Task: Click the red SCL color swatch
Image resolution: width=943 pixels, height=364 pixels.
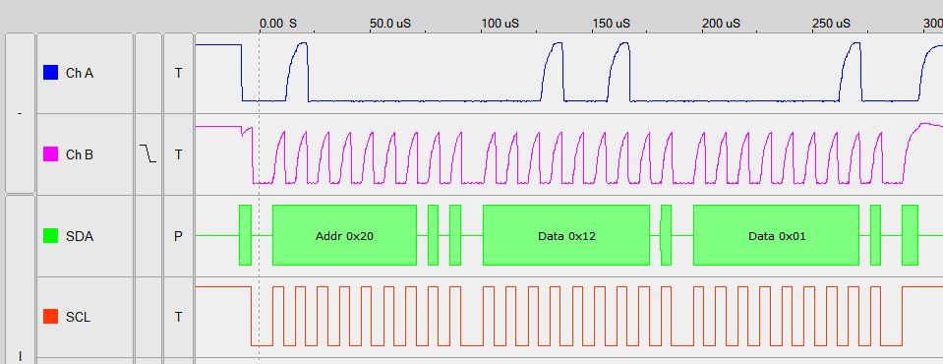Action: pos(50,317)
